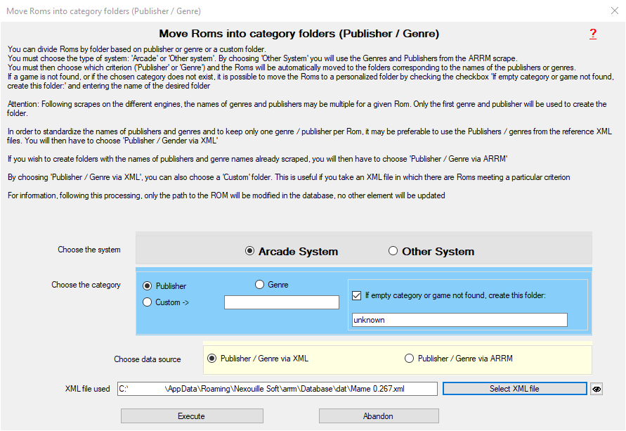Select the Arcade System radio button
626x431 pixels.
[250, 251]
